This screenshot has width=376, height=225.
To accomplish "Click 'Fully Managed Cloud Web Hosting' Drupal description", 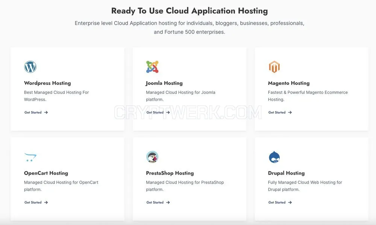I will coord(305,186).
